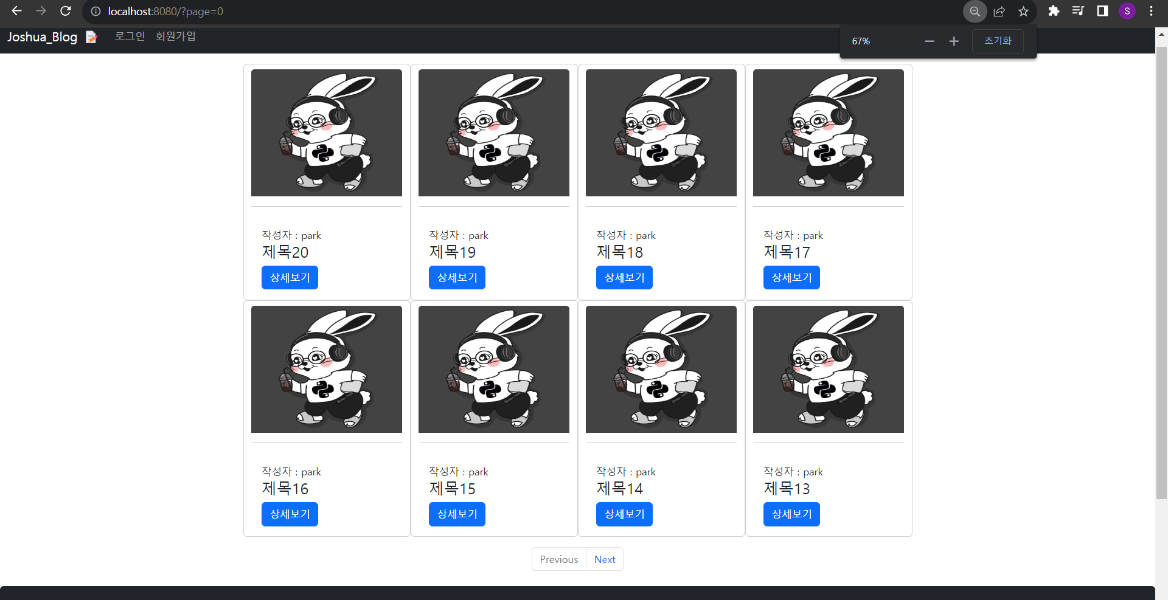Open the extensions puzzle icon
The height and width of the screenshot is (600, 1168).
[x=1054, y=11]
